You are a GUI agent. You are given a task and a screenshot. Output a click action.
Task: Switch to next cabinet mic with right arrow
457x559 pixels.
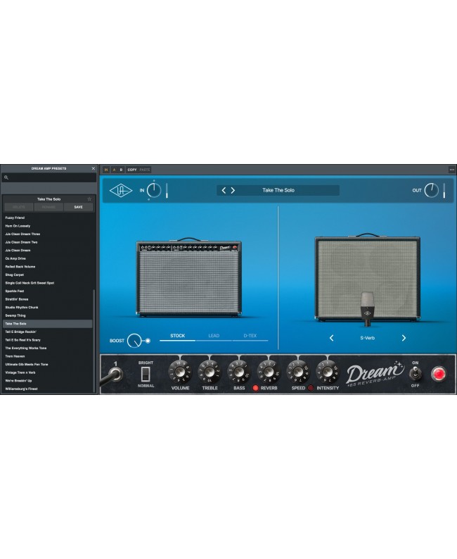(404, 338)
